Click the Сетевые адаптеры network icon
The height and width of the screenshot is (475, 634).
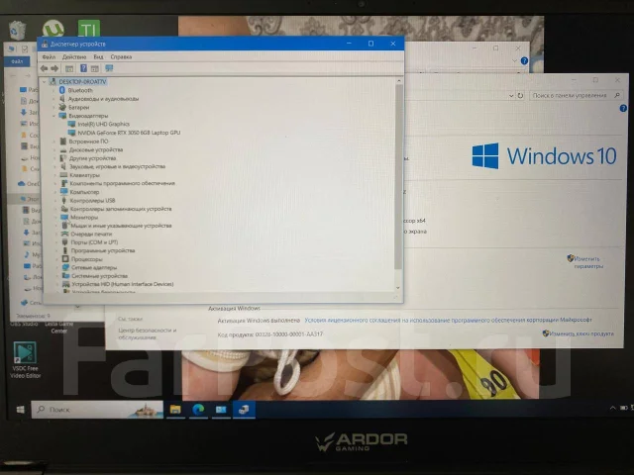(65, 267)
